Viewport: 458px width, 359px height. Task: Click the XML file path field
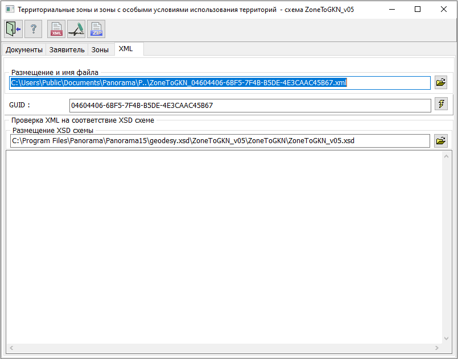[x=220, y=83]
